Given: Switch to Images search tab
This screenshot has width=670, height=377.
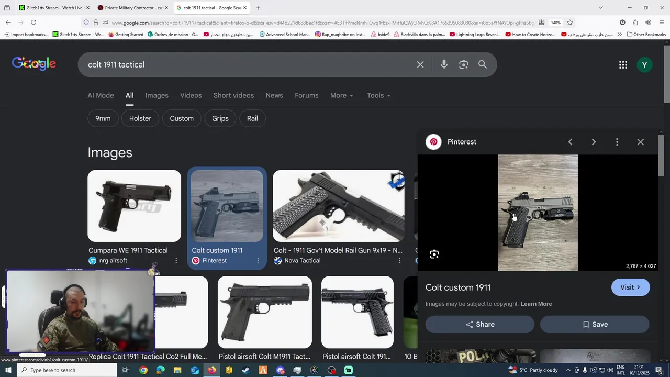Looking at the screenshot, I should [157, 95].
